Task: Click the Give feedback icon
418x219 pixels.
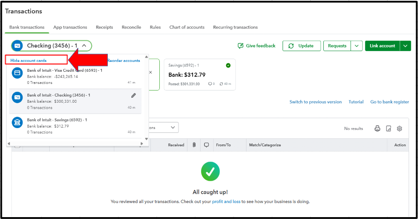Action: 240,46
